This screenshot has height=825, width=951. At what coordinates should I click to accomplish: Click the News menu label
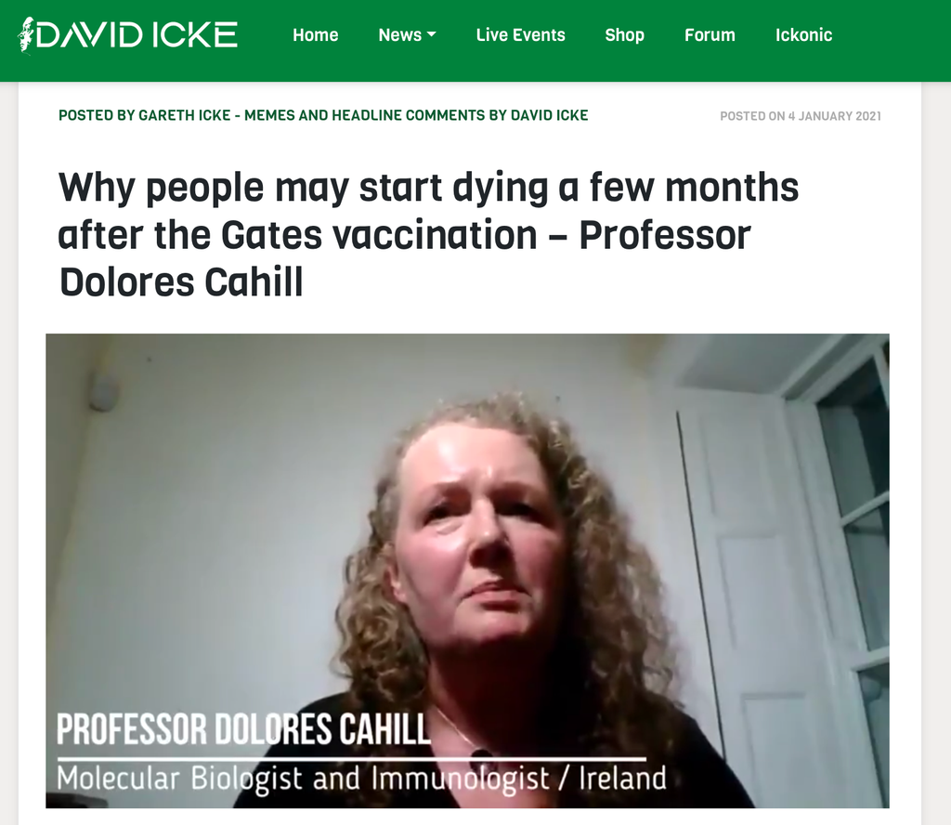pos(399,35)
